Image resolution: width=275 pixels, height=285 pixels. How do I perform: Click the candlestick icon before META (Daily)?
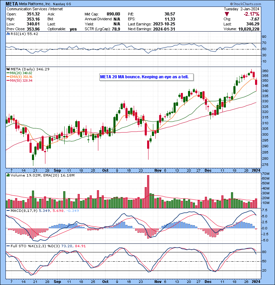point(8,69)
